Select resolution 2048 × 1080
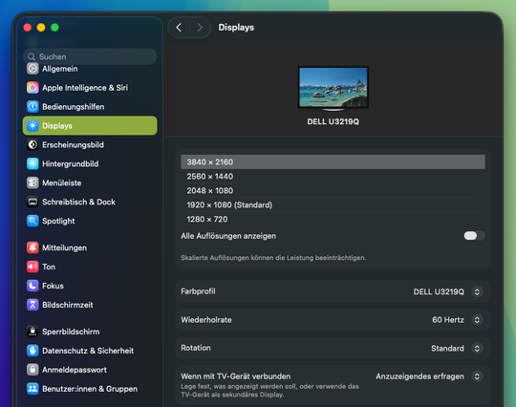This screenshot has height=407, width=516. click(x=333, y=191)
